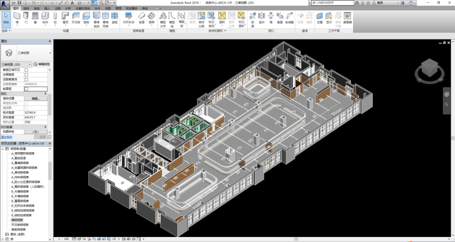Select the 模型文字 model text tool
This screenshot has height=242, width=455.
pyautogui.click(x=163, y=20)
